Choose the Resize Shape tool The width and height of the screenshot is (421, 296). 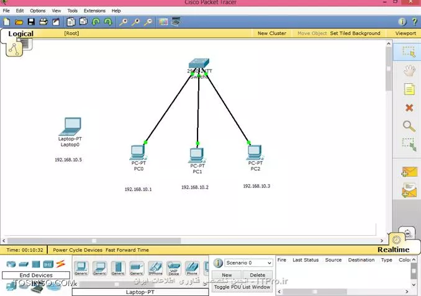(409, 145)
